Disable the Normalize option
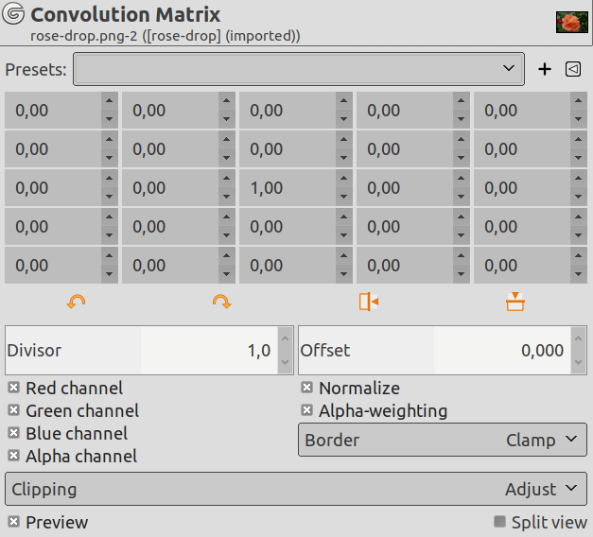The width and height of the screenshot is (593, 537). coord(306,388)
